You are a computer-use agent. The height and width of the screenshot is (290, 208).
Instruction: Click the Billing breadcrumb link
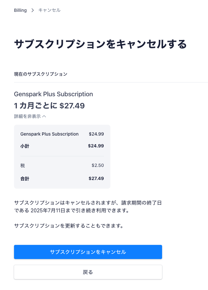coord(20,10)
